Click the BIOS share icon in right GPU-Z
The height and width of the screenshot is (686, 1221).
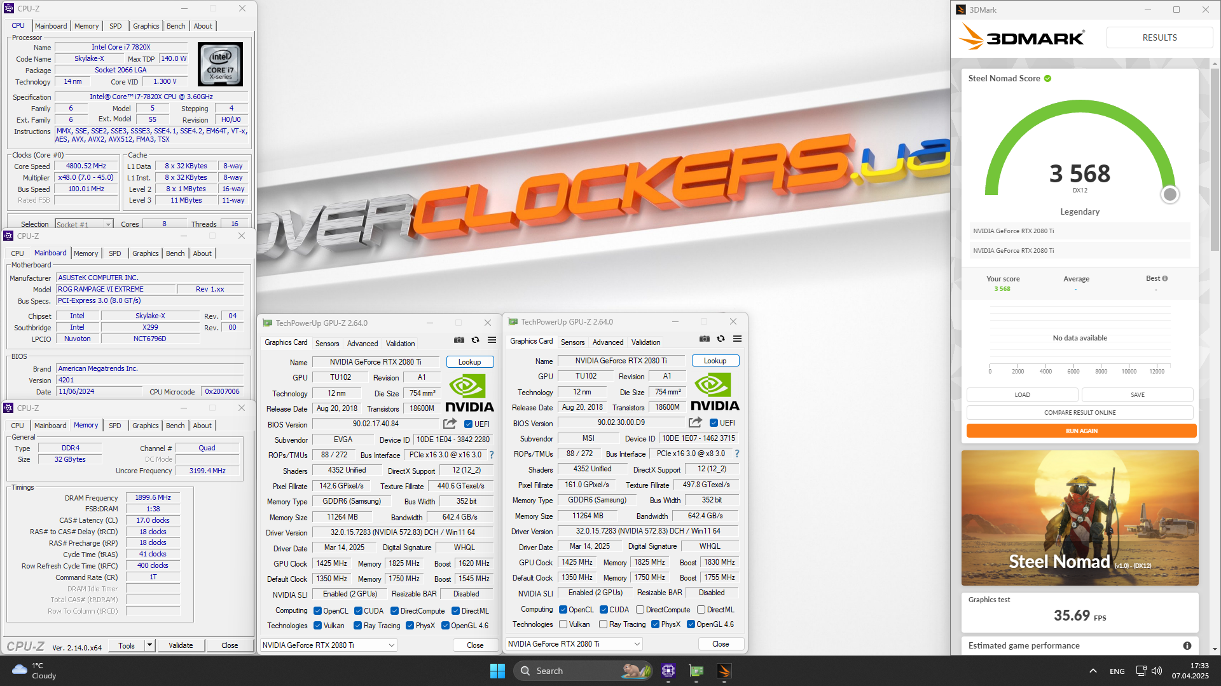(x=695, y=422)
